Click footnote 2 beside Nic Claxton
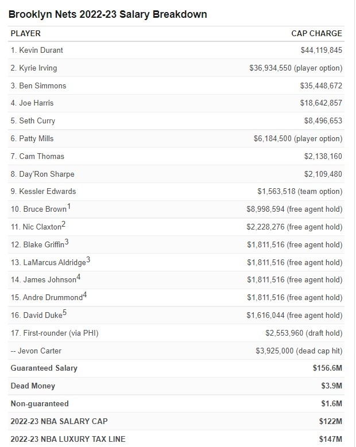 (x=63, y=224)
